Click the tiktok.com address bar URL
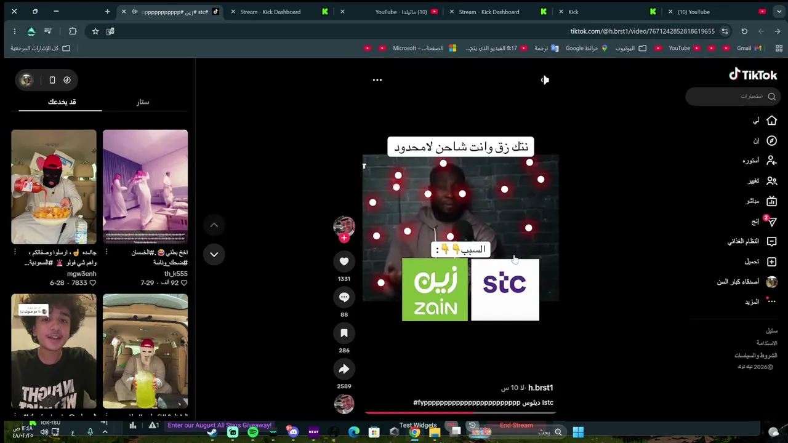Image resolution: width=788 pixels, height=443 pixels. point(642,31)
